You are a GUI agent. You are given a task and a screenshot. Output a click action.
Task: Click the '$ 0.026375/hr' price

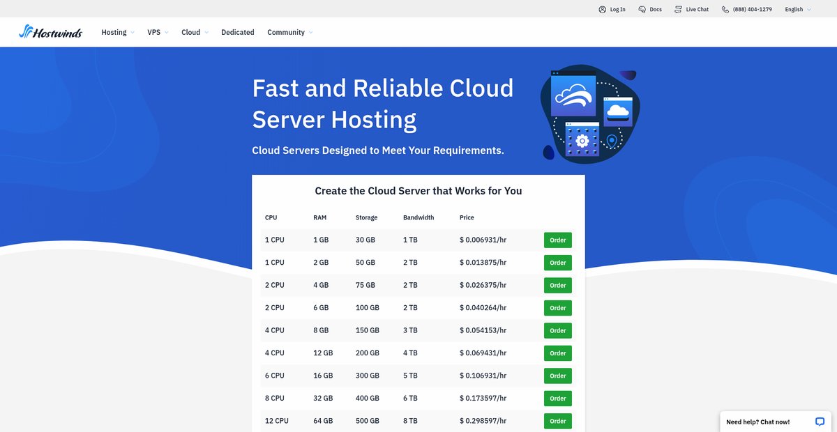(x=483, y=285)
